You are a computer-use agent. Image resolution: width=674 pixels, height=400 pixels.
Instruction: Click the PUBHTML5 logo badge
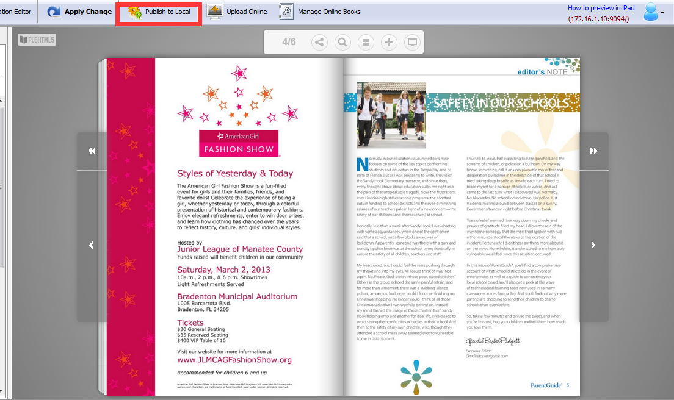[37, 40]
